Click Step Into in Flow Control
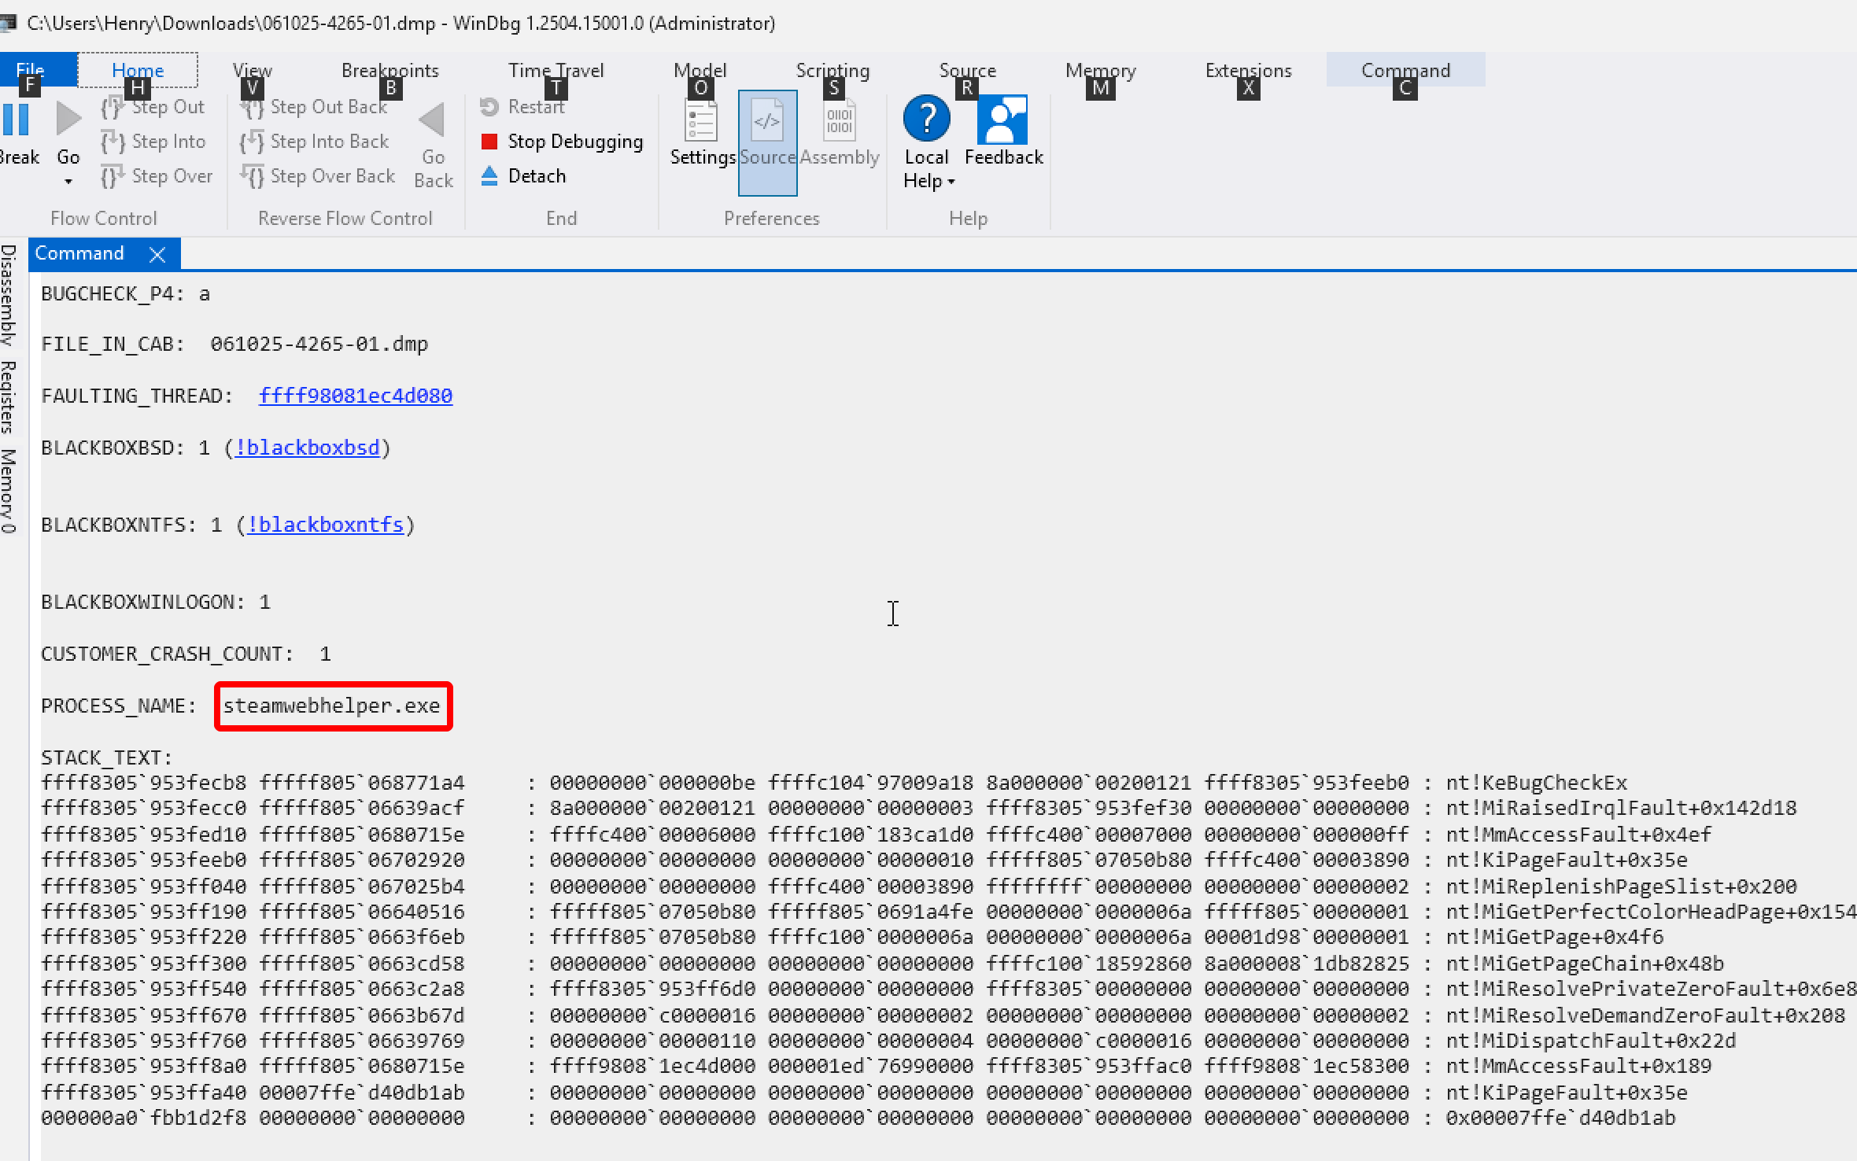 [153, 142]
